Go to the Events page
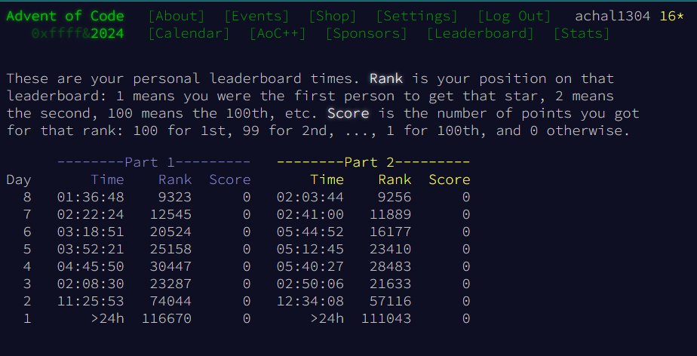697x356 pixels. [256, 17]
